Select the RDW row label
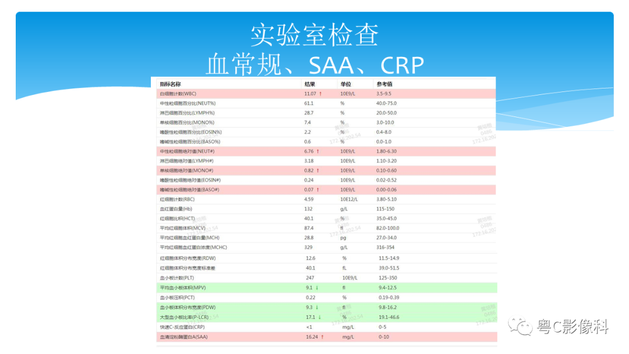629x354 pixels. [x=188, y=259]
